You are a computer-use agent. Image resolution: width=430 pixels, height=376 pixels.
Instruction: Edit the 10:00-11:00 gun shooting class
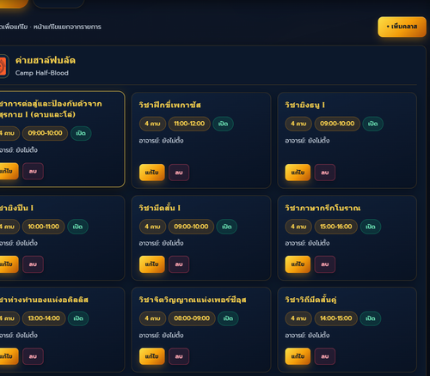click(x=9, y=264)
